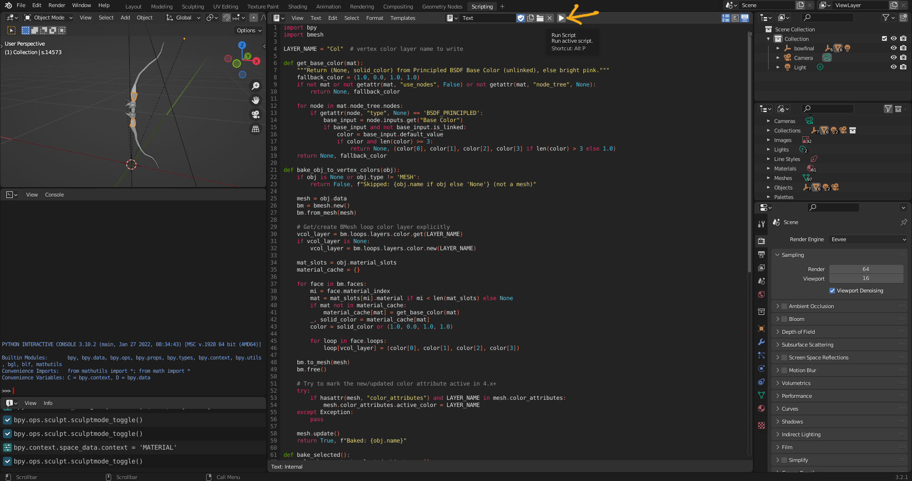Run the active script with the play button
Image resolution: width=912 pixels, height=481 pixels.
pyautogui.click(x=561, y=18)
